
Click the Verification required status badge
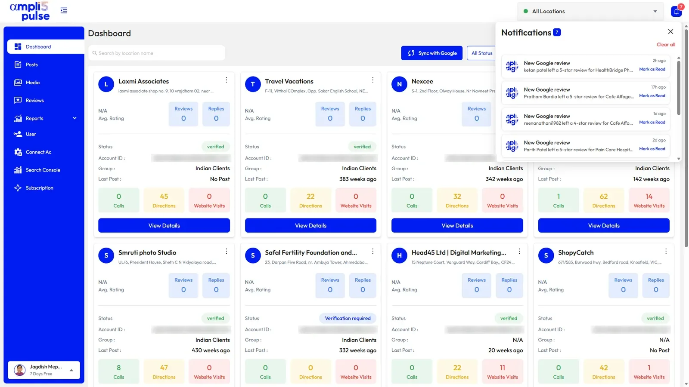click(348, 318)
